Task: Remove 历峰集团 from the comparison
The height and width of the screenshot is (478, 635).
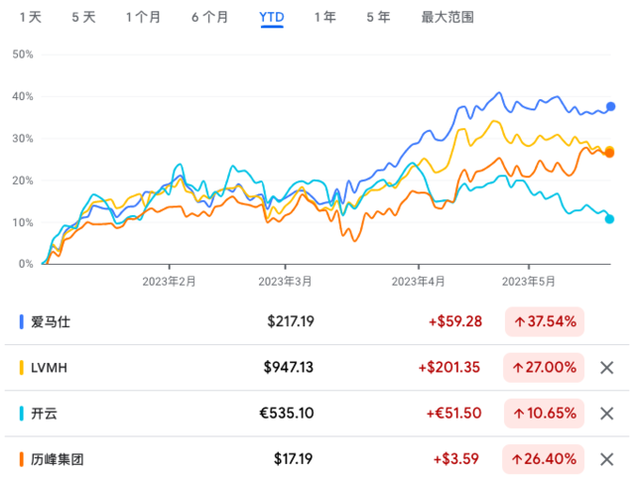Action: pos(606,459)
